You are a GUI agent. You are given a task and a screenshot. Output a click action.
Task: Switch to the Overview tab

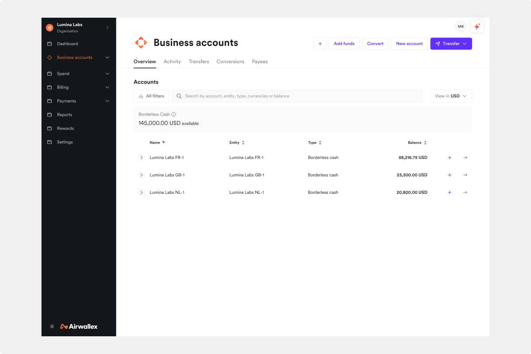(x=145, y=62)
